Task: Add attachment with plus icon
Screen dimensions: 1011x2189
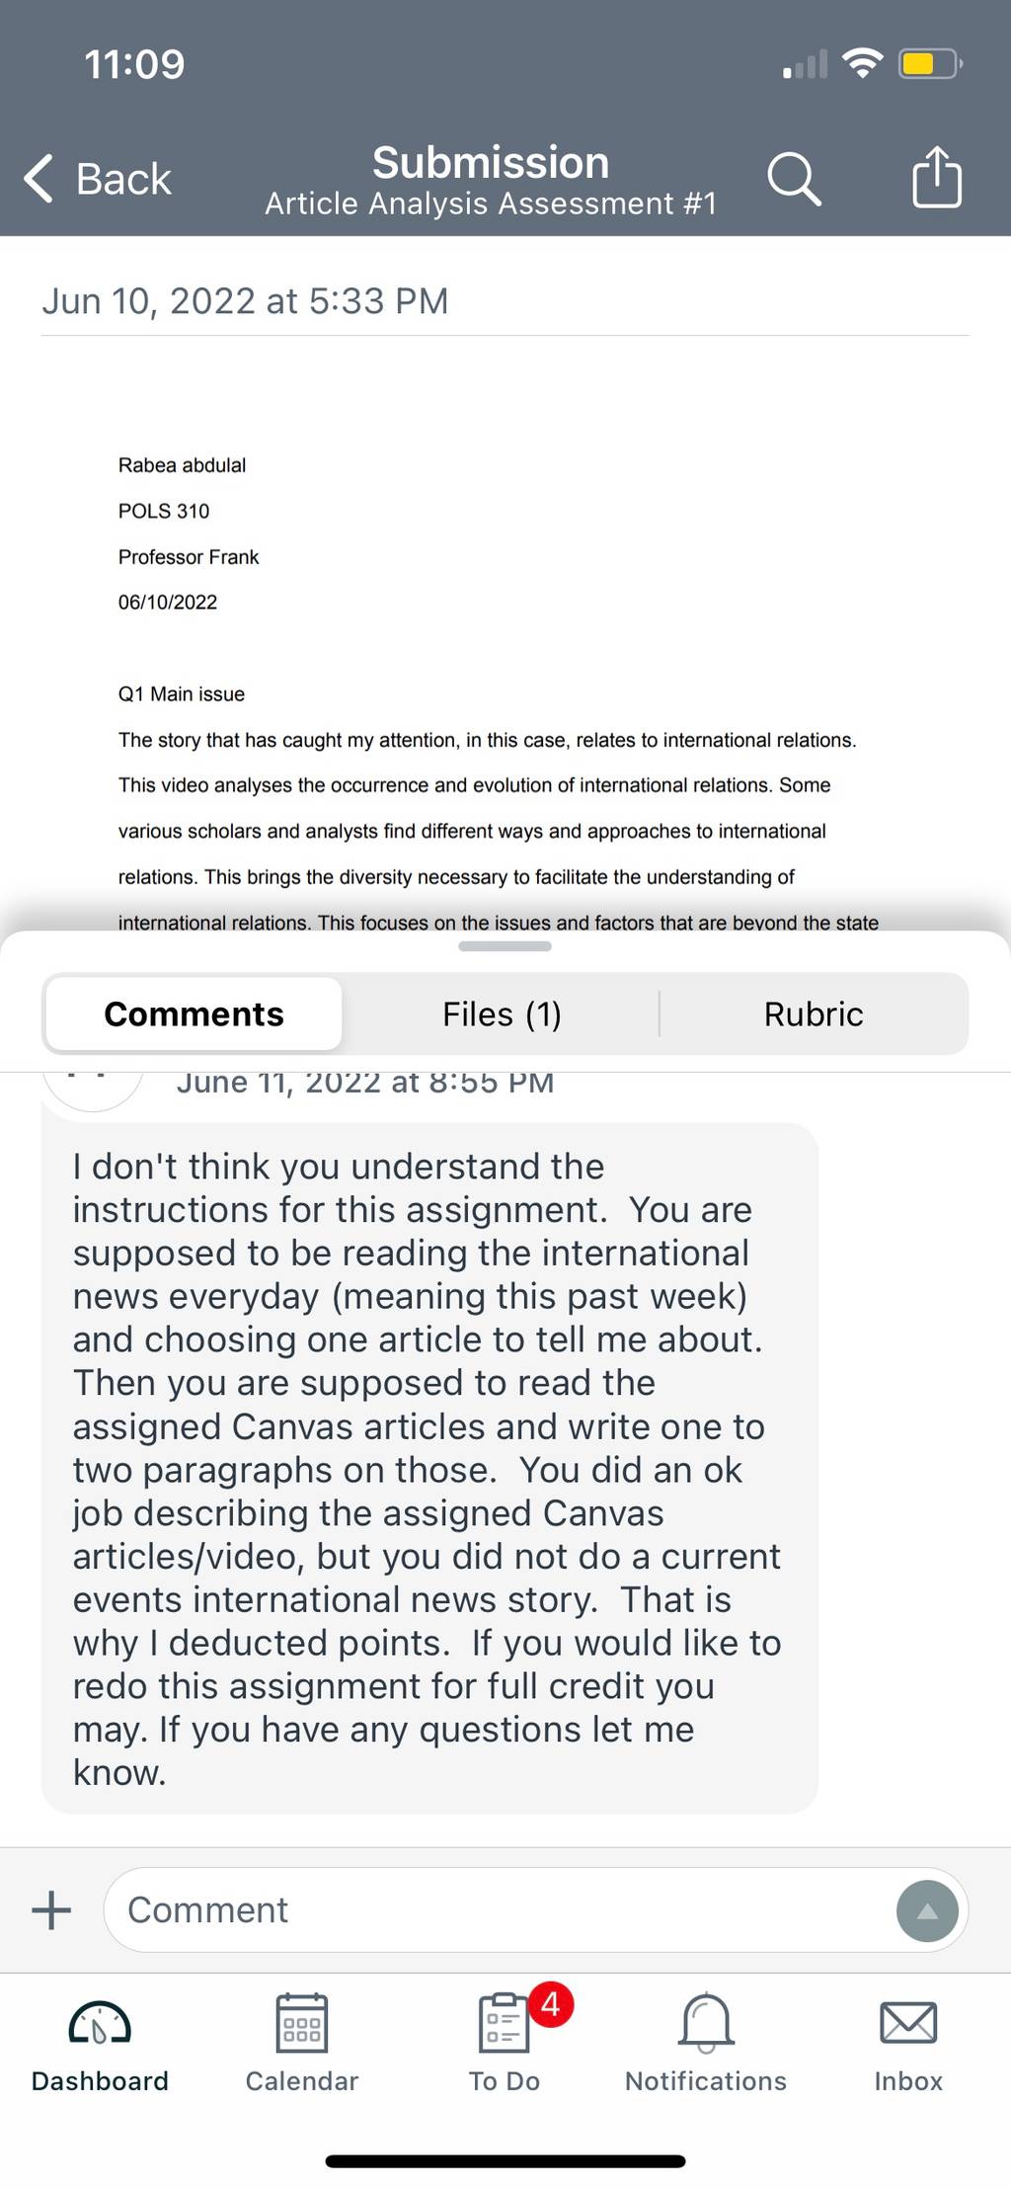Action: [51, 1909]
